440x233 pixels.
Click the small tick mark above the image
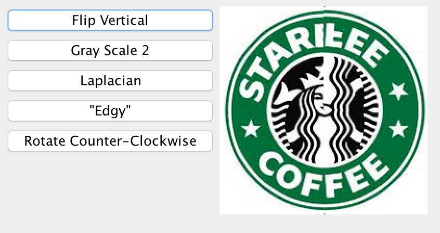pyautogui.click(x=325, y=6)
